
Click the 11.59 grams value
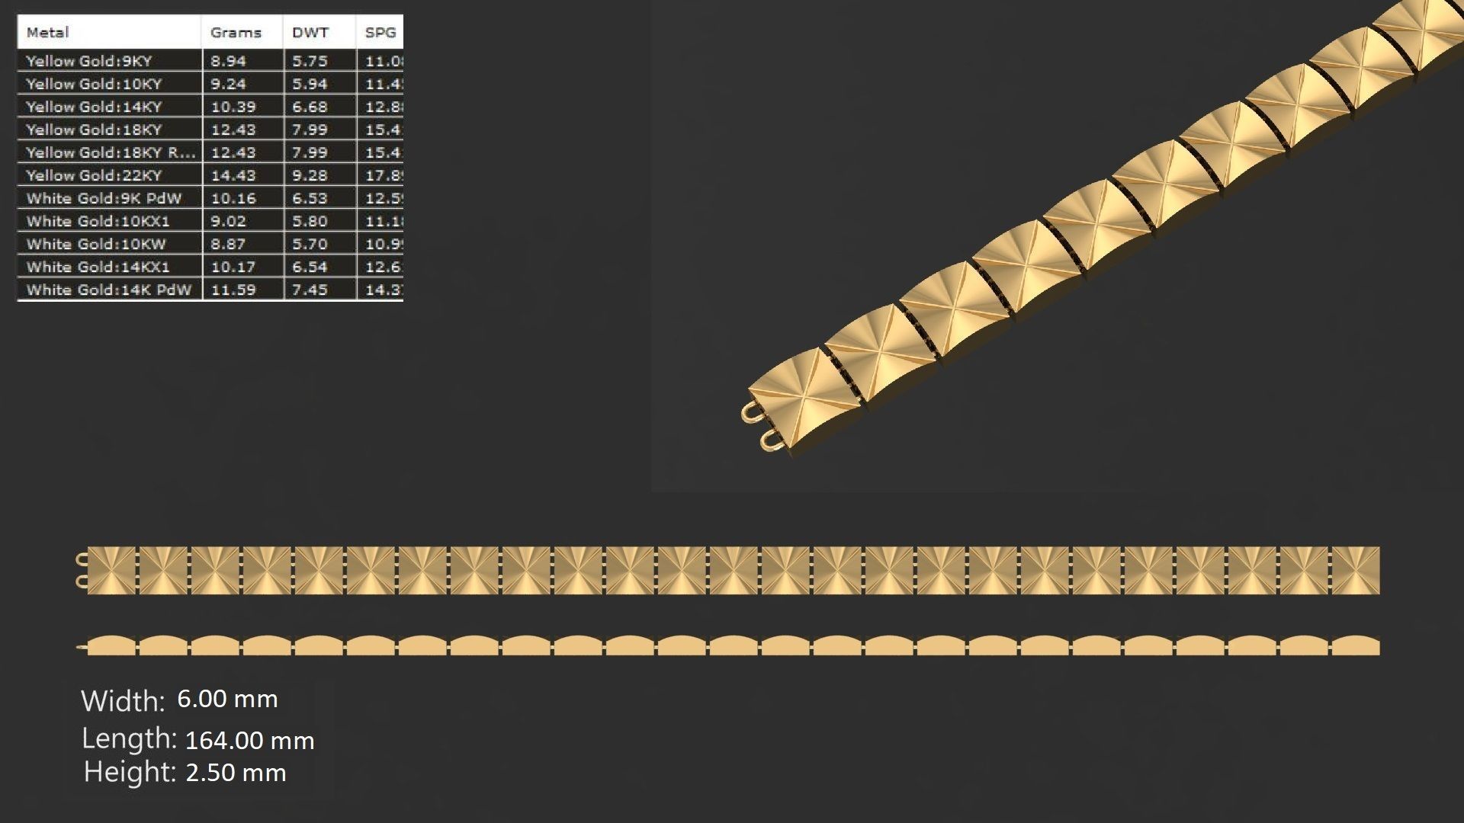tap(233, 290)
